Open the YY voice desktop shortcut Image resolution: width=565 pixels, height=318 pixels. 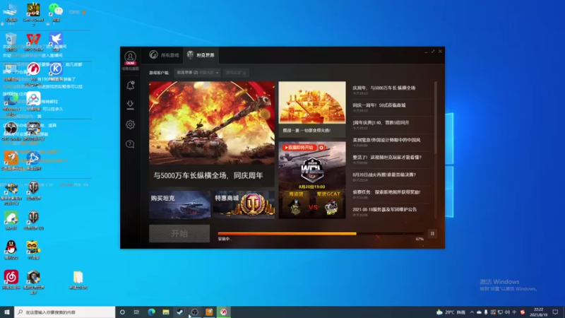pos(33,249)
